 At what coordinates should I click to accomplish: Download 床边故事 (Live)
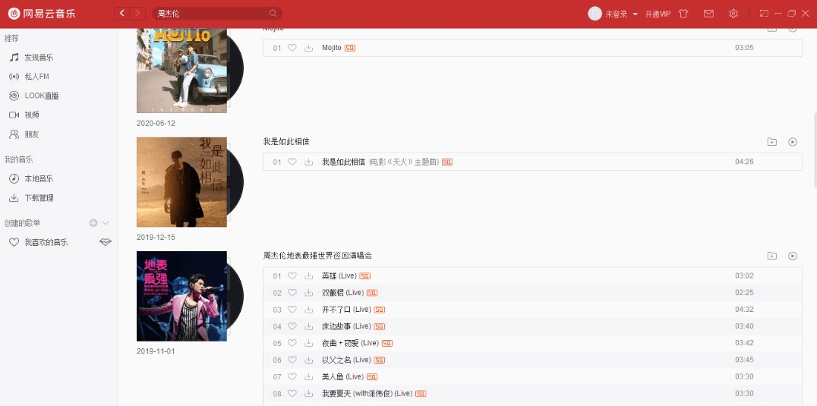(309, 326)
